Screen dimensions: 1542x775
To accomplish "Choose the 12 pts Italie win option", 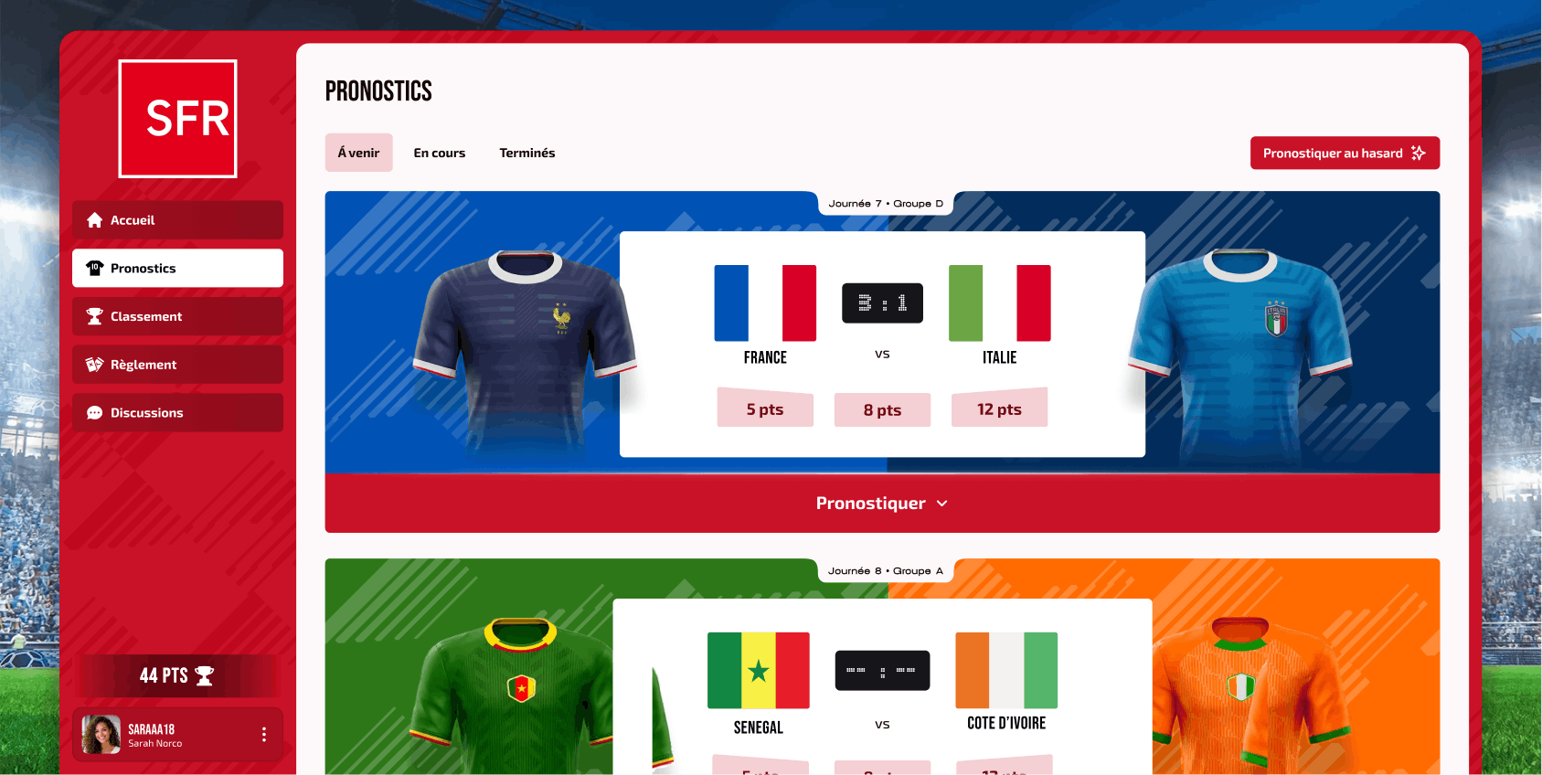I will pyautogui.click(x=999, y=409).
